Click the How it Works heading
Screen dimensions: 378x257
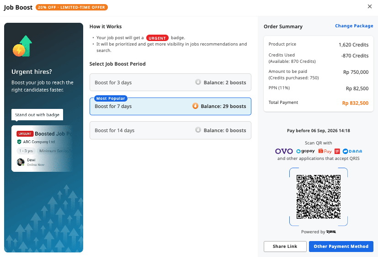[x=106, y=26]
